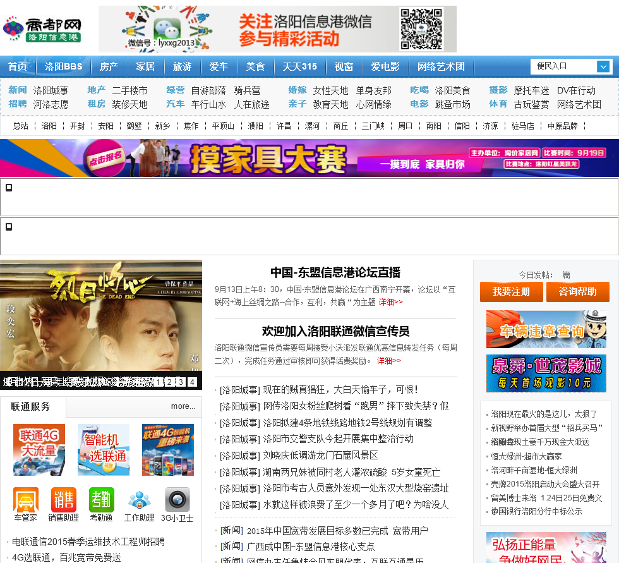Open the 自游部落 link
Viewport: 619px width, 563px height.
point(209,91)
